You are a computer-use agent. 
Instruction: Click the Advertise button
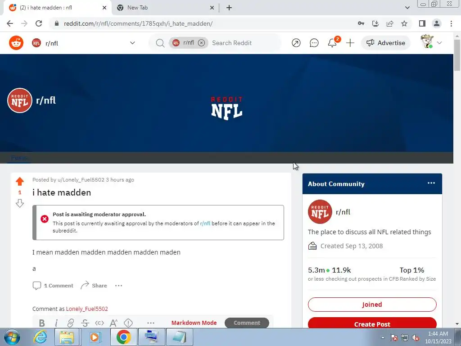(x=386, y=43)
